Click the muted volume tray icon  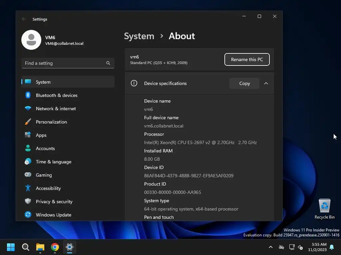click(x=300, y=247)
